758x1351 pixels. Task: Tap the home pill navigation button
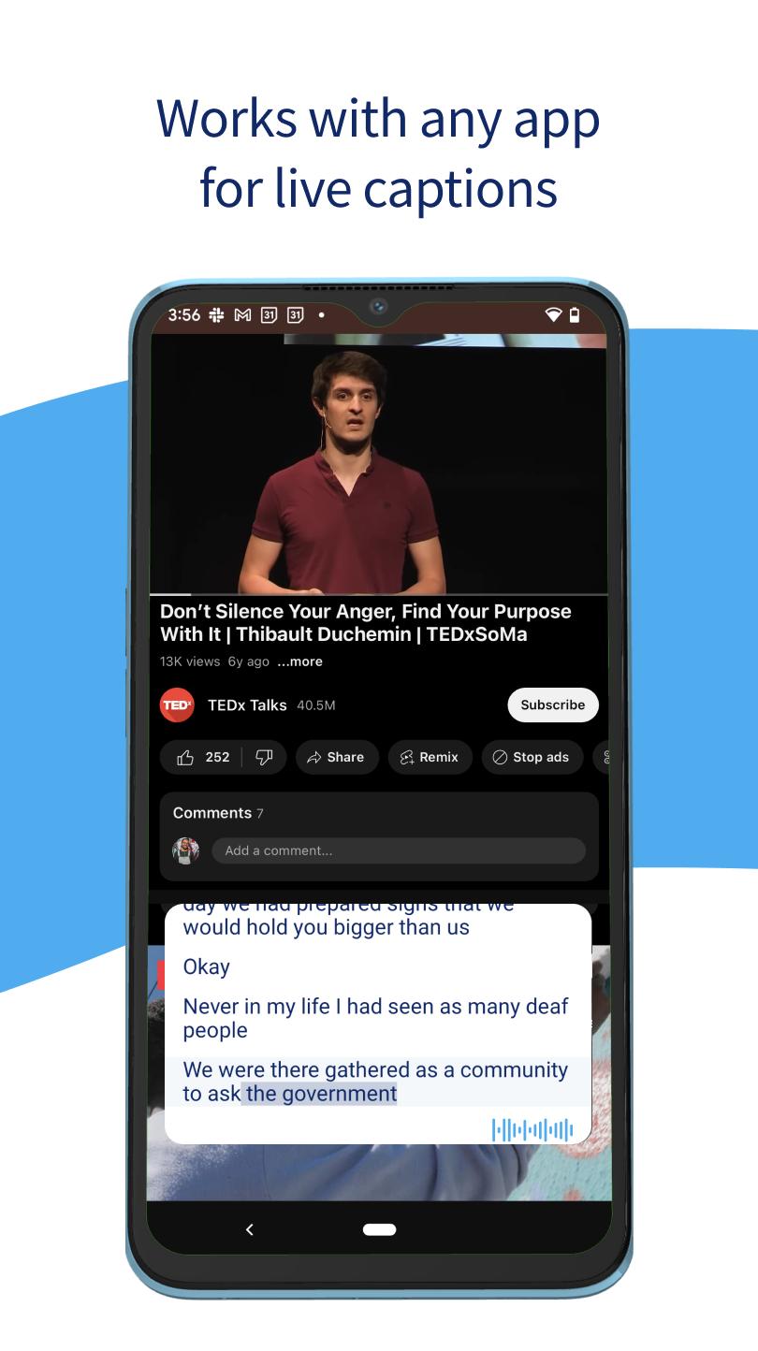tap(379, 1229)
